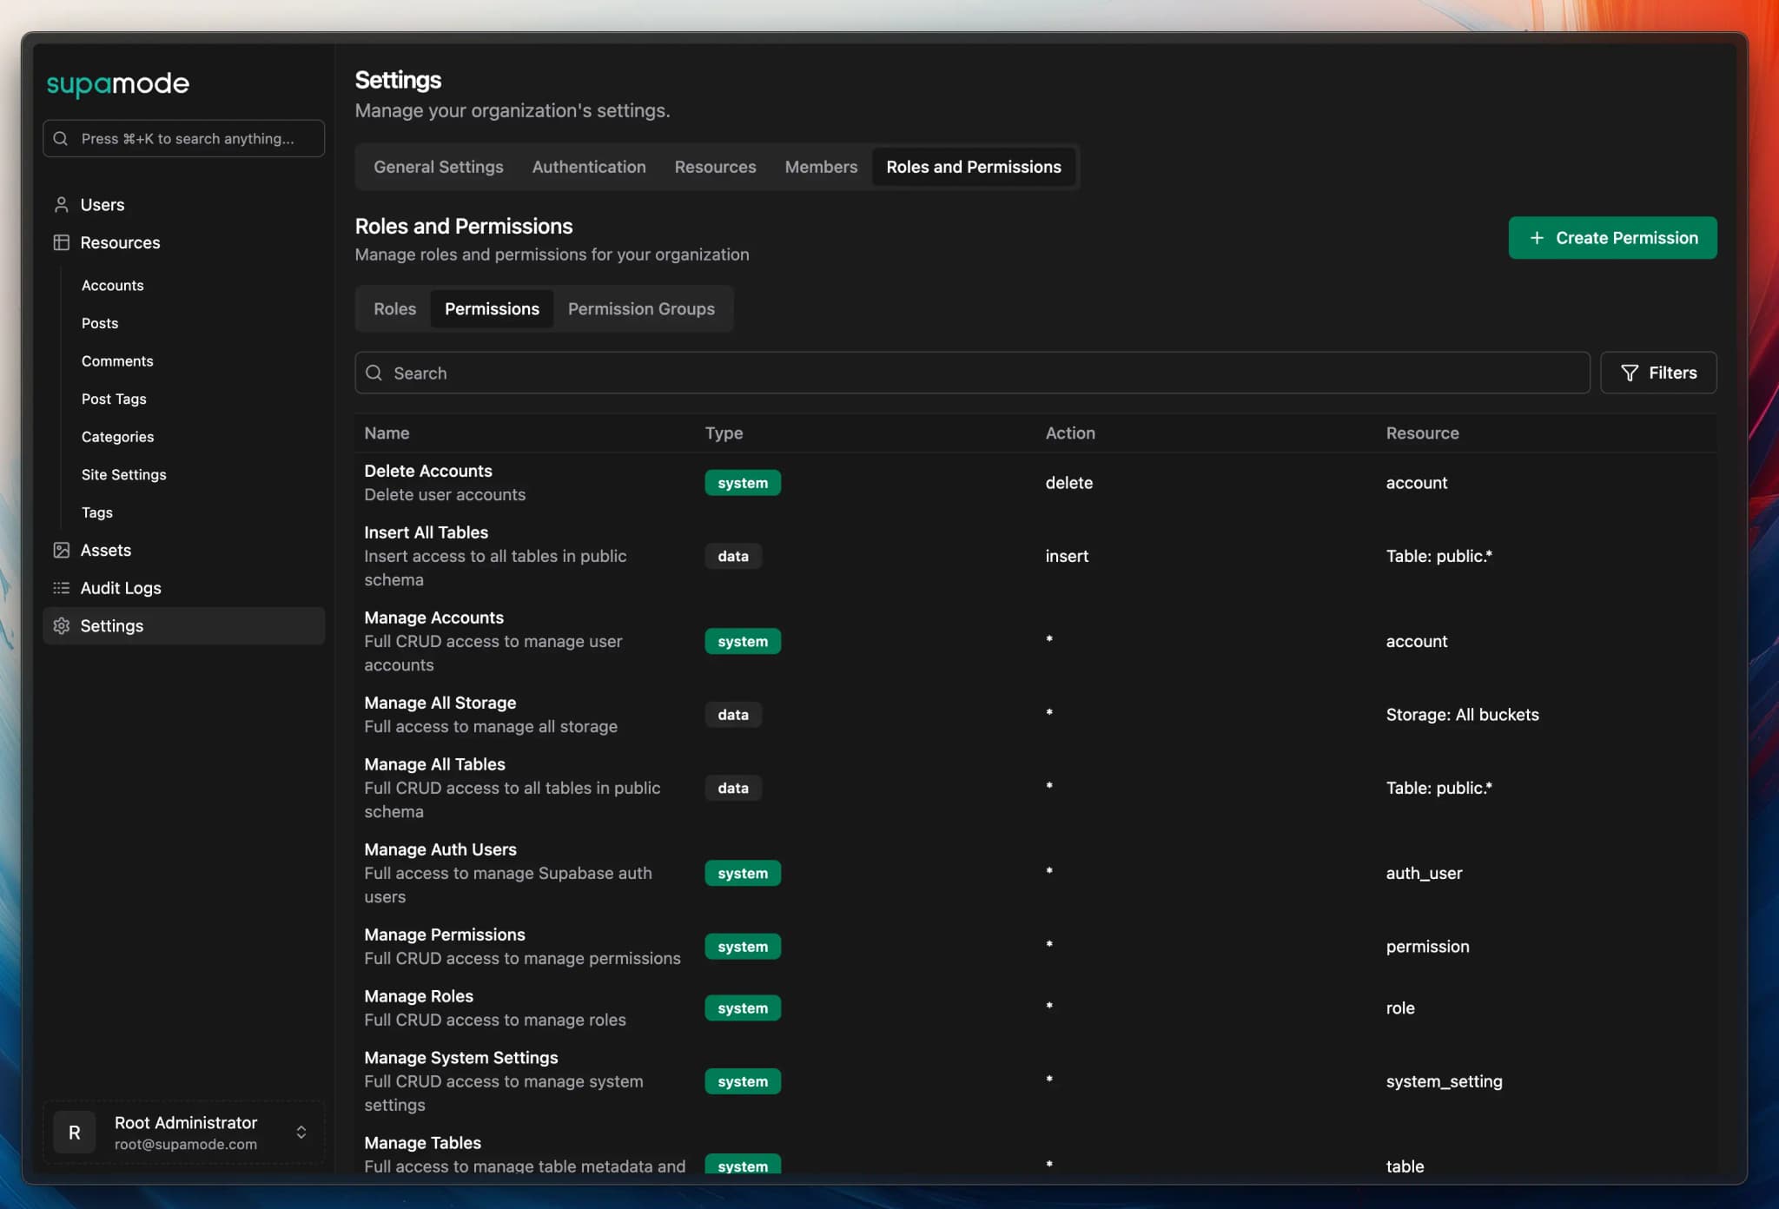Select Post Tags in the sidebar

pyautogui.click(x=114, y=399)
